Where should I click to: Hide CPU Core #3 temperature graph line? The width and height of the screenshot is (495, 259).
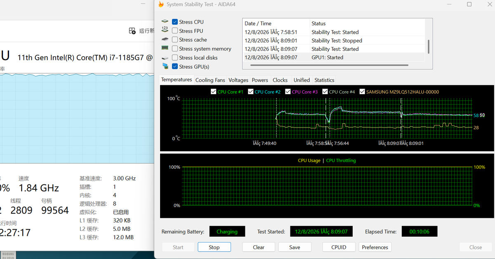[288, 92]
